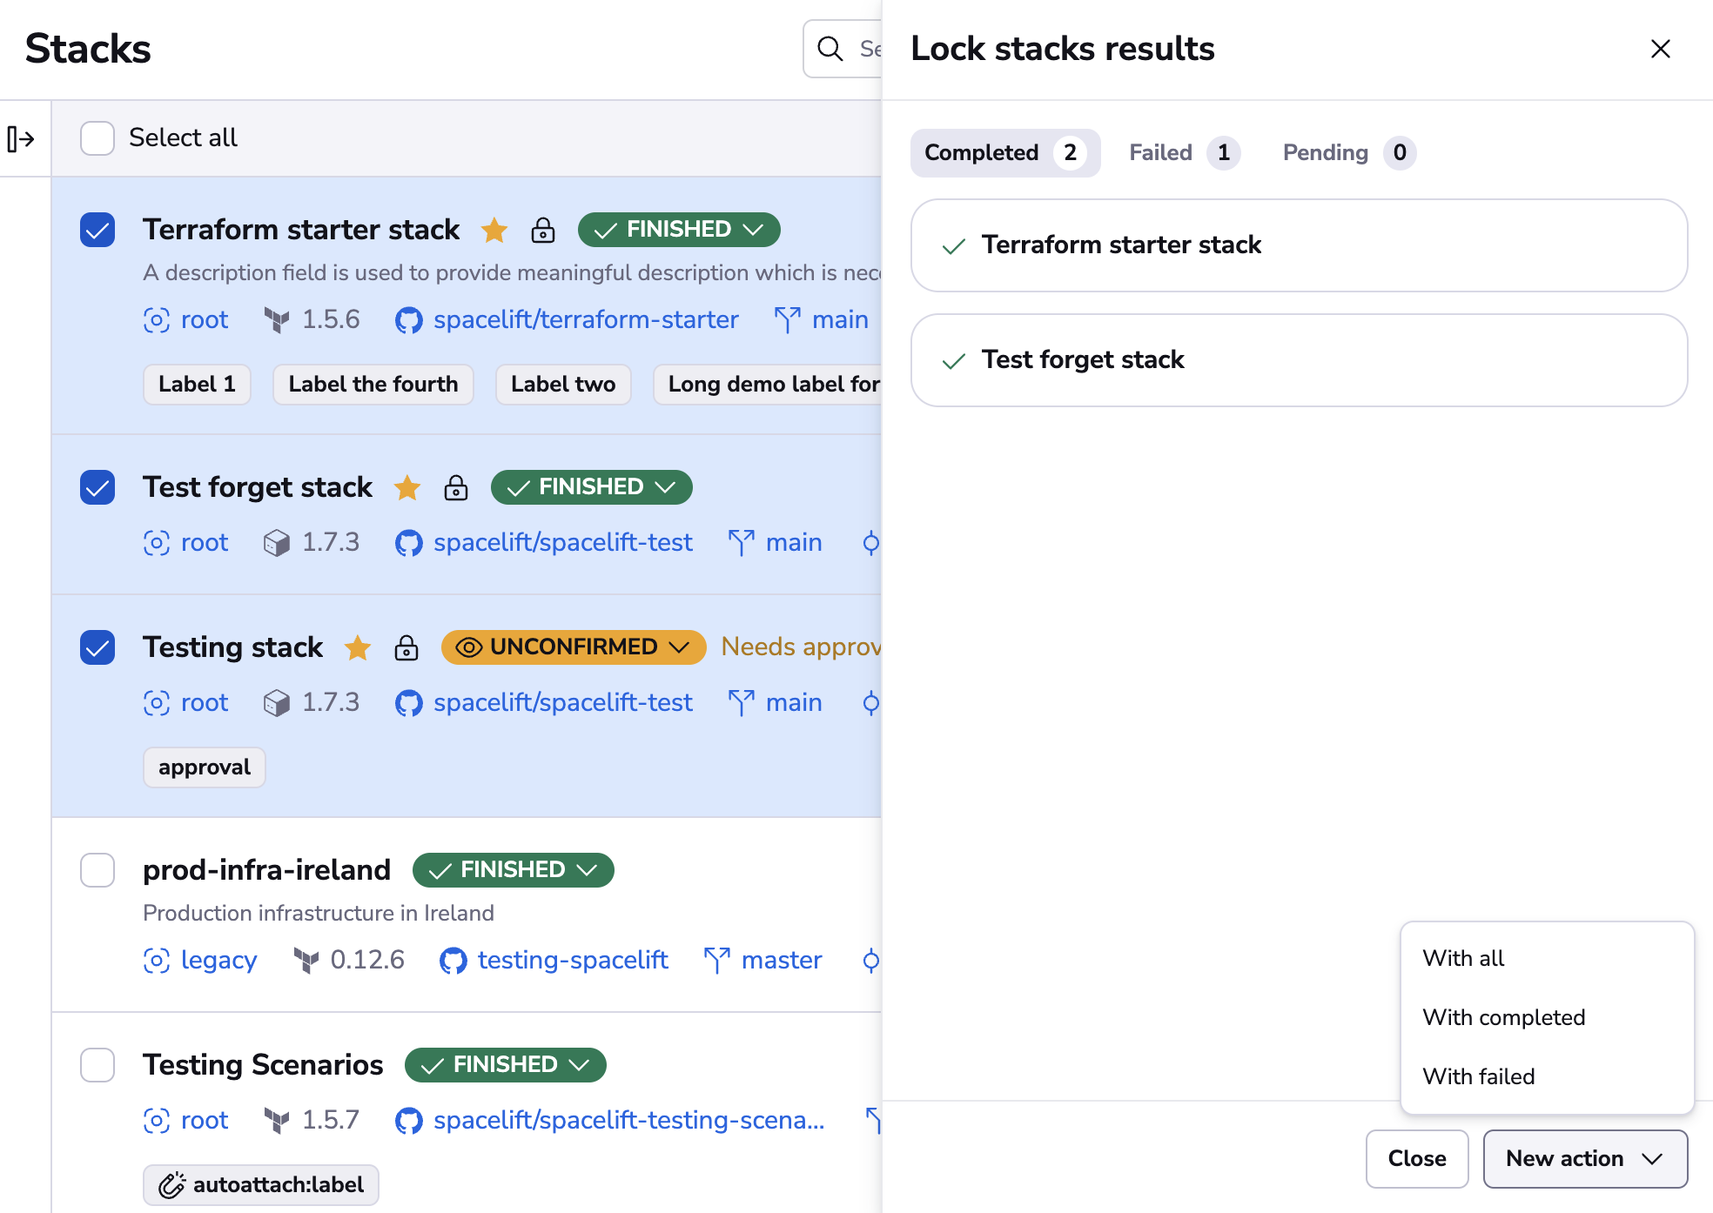1713x1213 pixels.
Task: Click lock icon beside Testing stack
Action: 406,647
